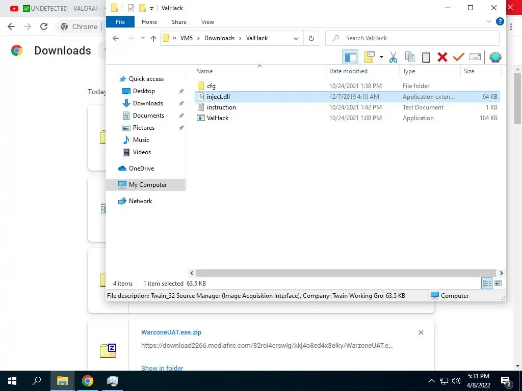The height and width of the screenshot is (391, 522).
Task: Open the Classic Shell seashell settings icon
Action: click(x=495, y=57)
